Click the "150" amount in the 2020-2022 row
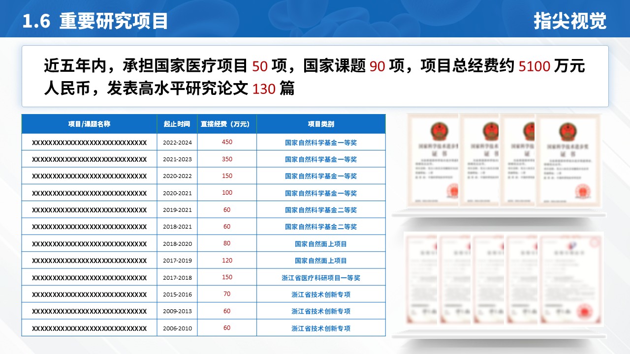This screenshot has width=630, height=354. [x=227, y=176]
